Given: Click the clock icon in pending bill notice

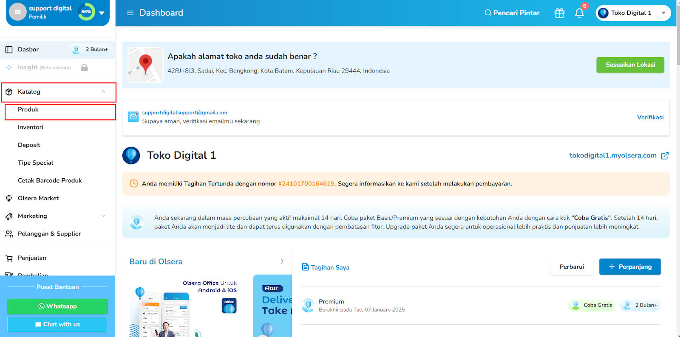Looking at the screenshot, I should tap(133, 183).
